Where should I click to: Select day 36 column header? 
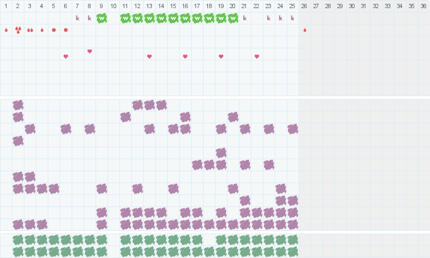point(424,6)
